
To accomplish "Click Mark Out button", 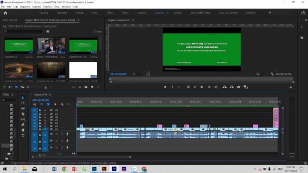I will tap(179, 87).
